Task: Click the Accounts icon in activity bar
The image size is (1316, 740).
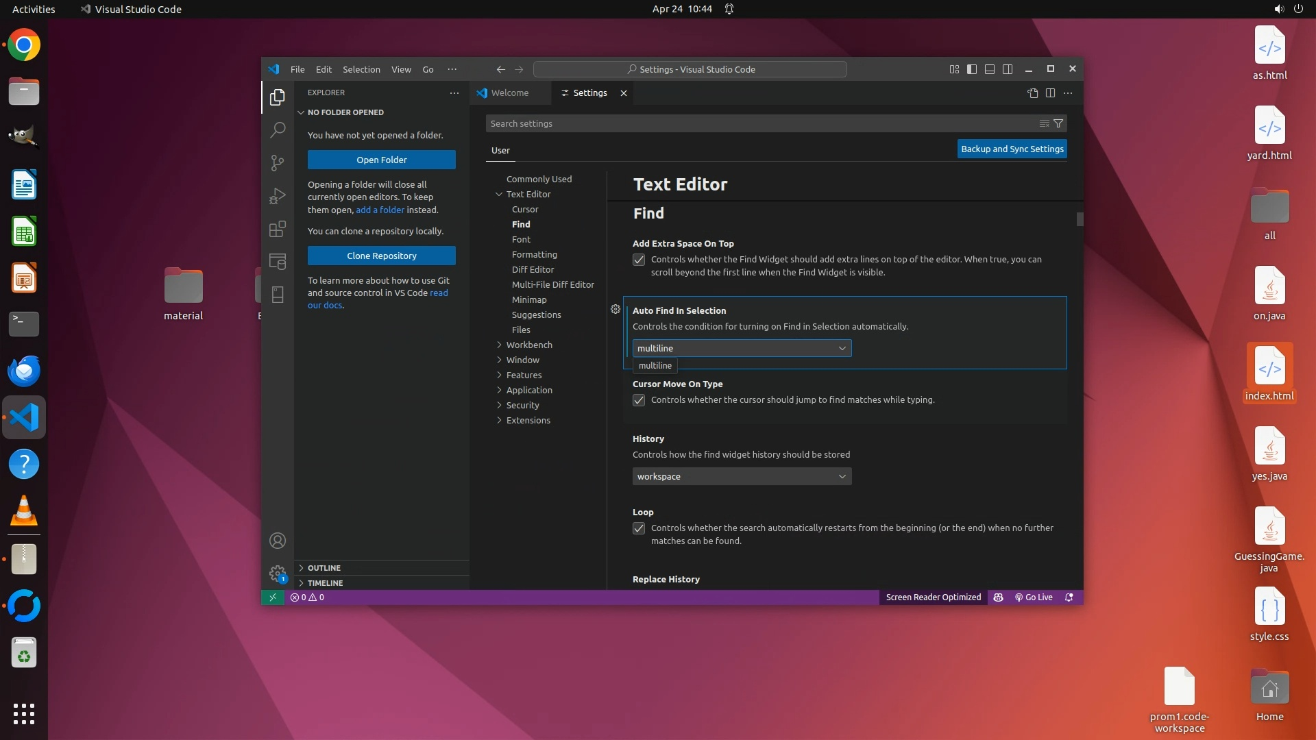Action: pos(278,541)
